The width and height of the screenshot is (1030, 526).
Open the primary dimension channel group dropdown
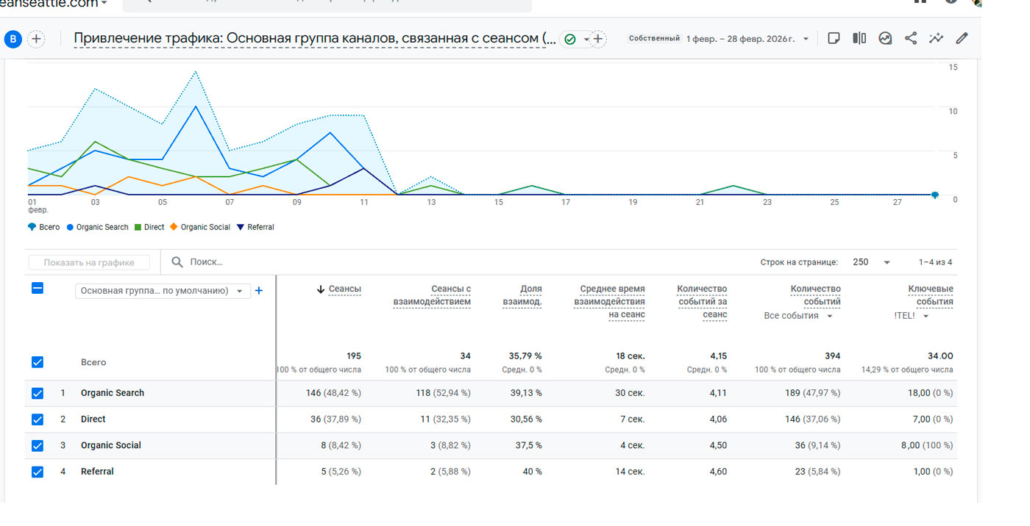click(163, 291)
